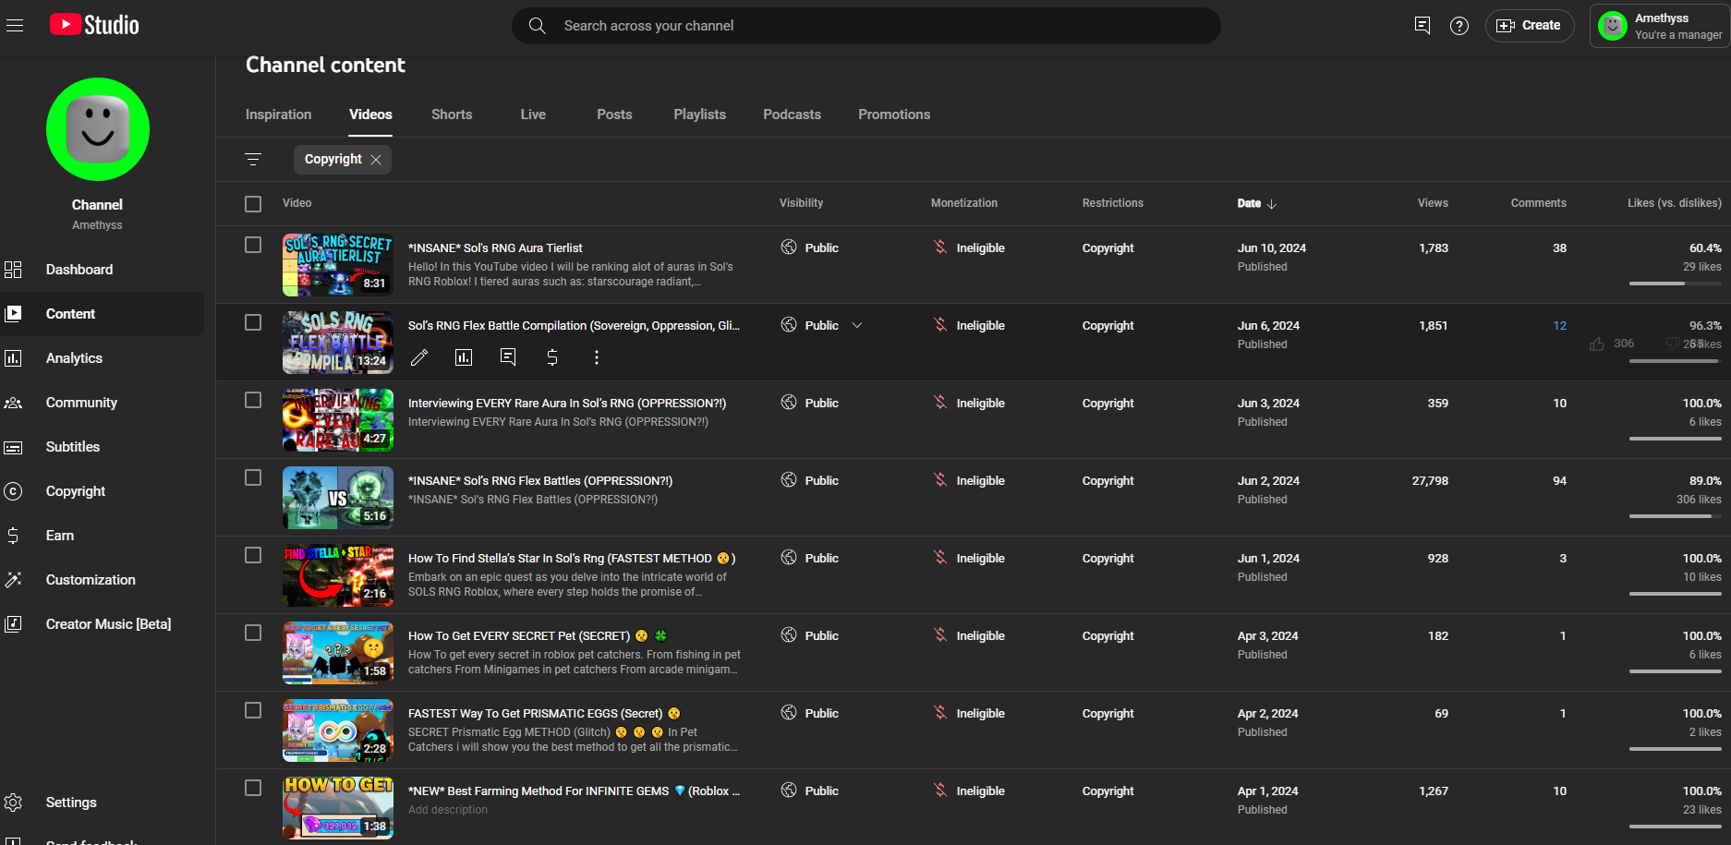
Task: Open analytics for Flex Battle Compilation video
Action: (464, 357)
